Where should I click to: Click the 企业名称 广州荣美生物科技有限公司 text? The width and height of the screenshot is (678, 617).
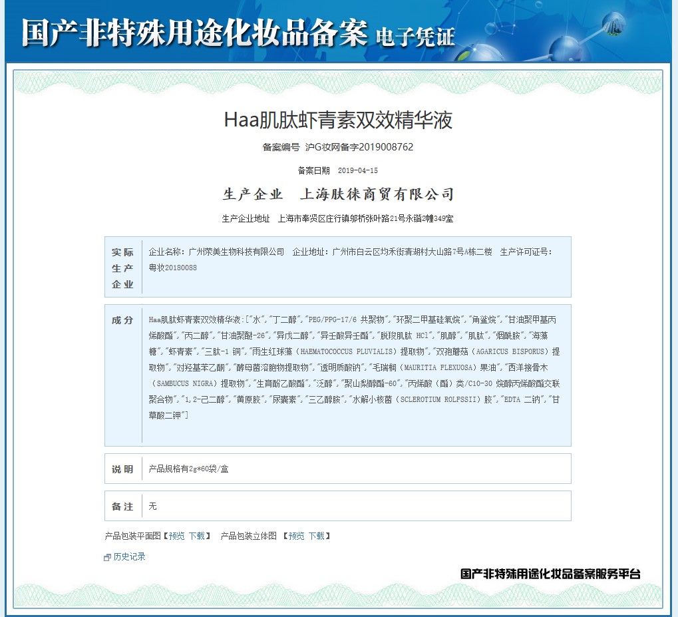[x=217, y=252]
